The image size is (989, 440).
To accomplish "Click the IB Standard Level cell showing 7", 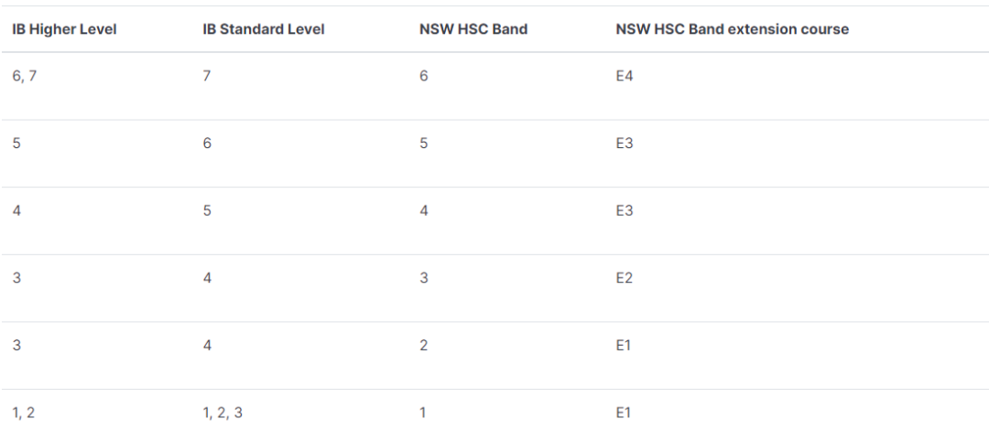I will click(x=207, y=77).
